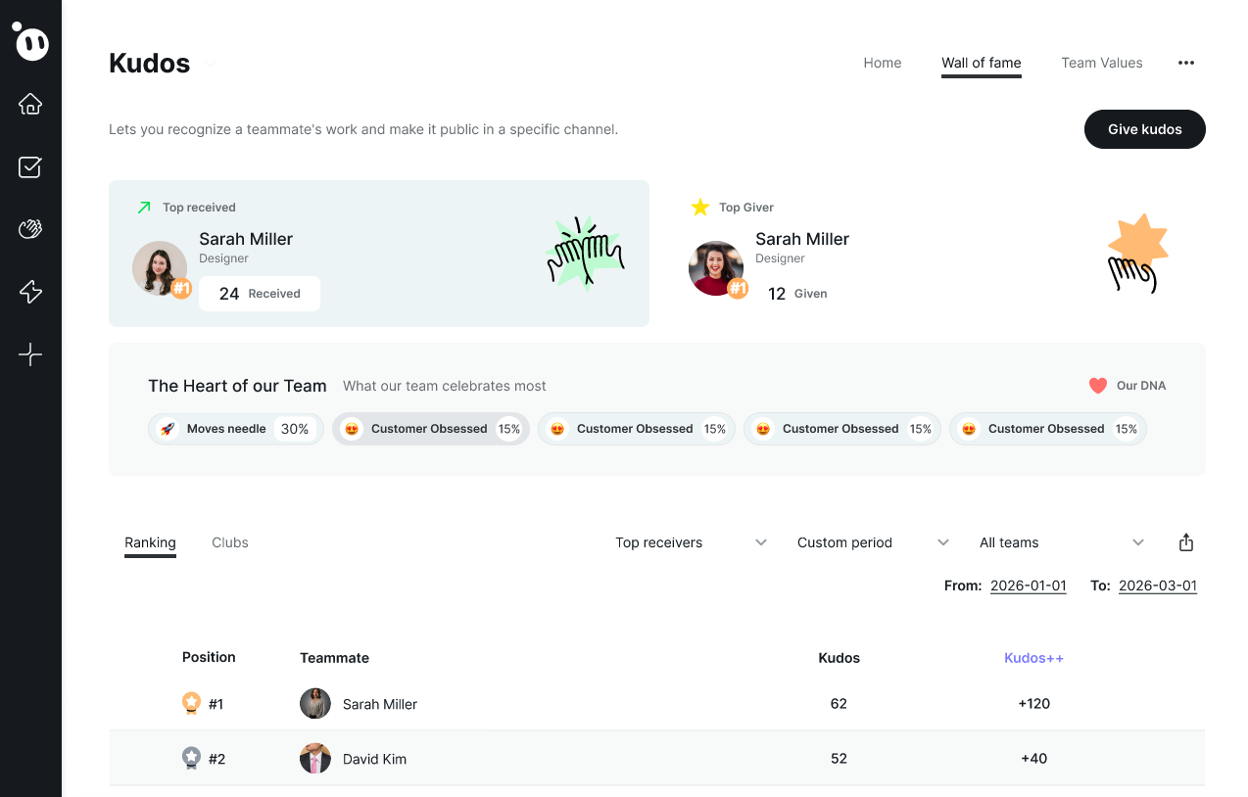Toggle the Moves needle 30% chip
This screenshot has width=1248, height=797.
(235, 429)
